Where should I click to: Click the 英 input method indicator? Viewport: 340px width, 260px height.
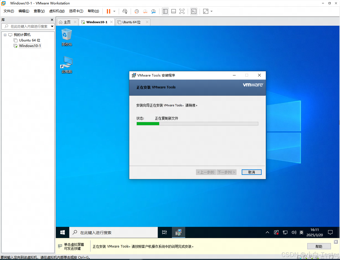(x=302, y=232)
